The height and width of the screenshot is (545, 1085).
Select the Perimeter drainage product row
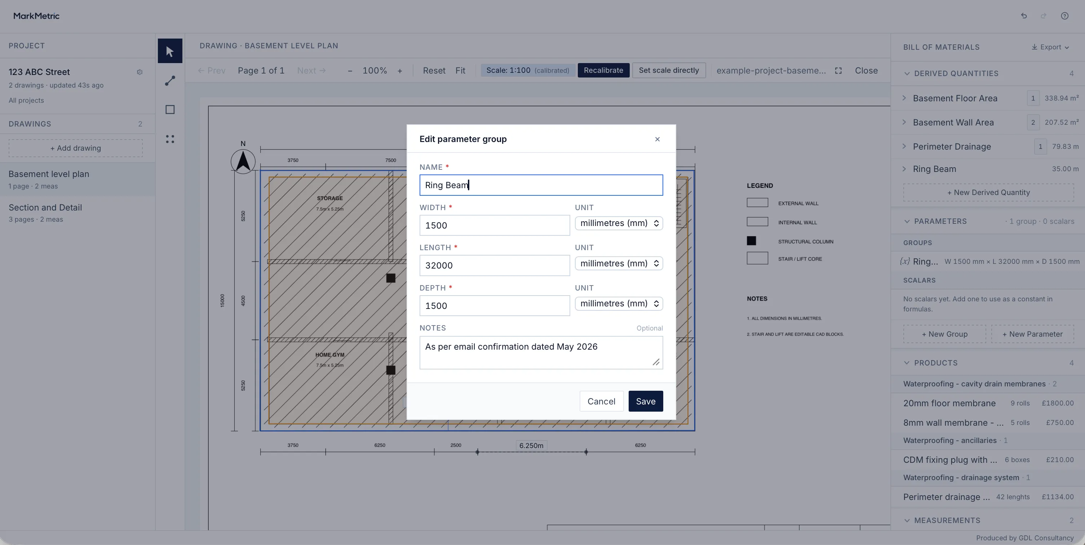[x=988, y=497]
